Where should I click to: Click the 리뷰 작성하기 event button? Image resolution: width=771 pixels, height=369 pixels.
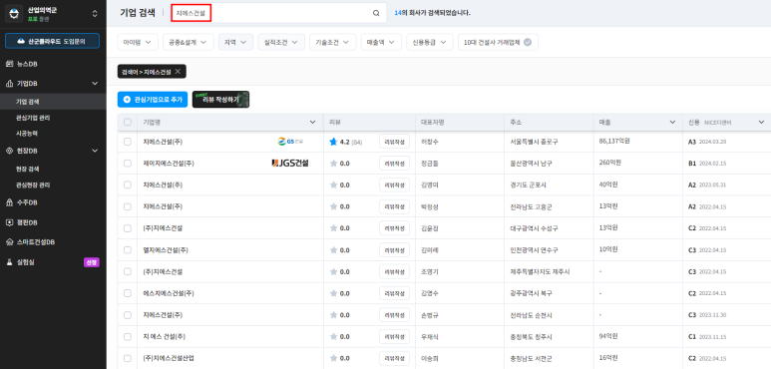pos(220,100)
